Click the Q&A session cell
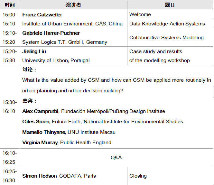214x185 pixels. [116, 158]
